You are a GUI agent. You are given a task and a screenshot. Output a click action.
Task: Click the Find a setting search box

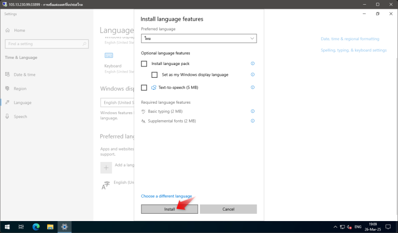[47, 44]
